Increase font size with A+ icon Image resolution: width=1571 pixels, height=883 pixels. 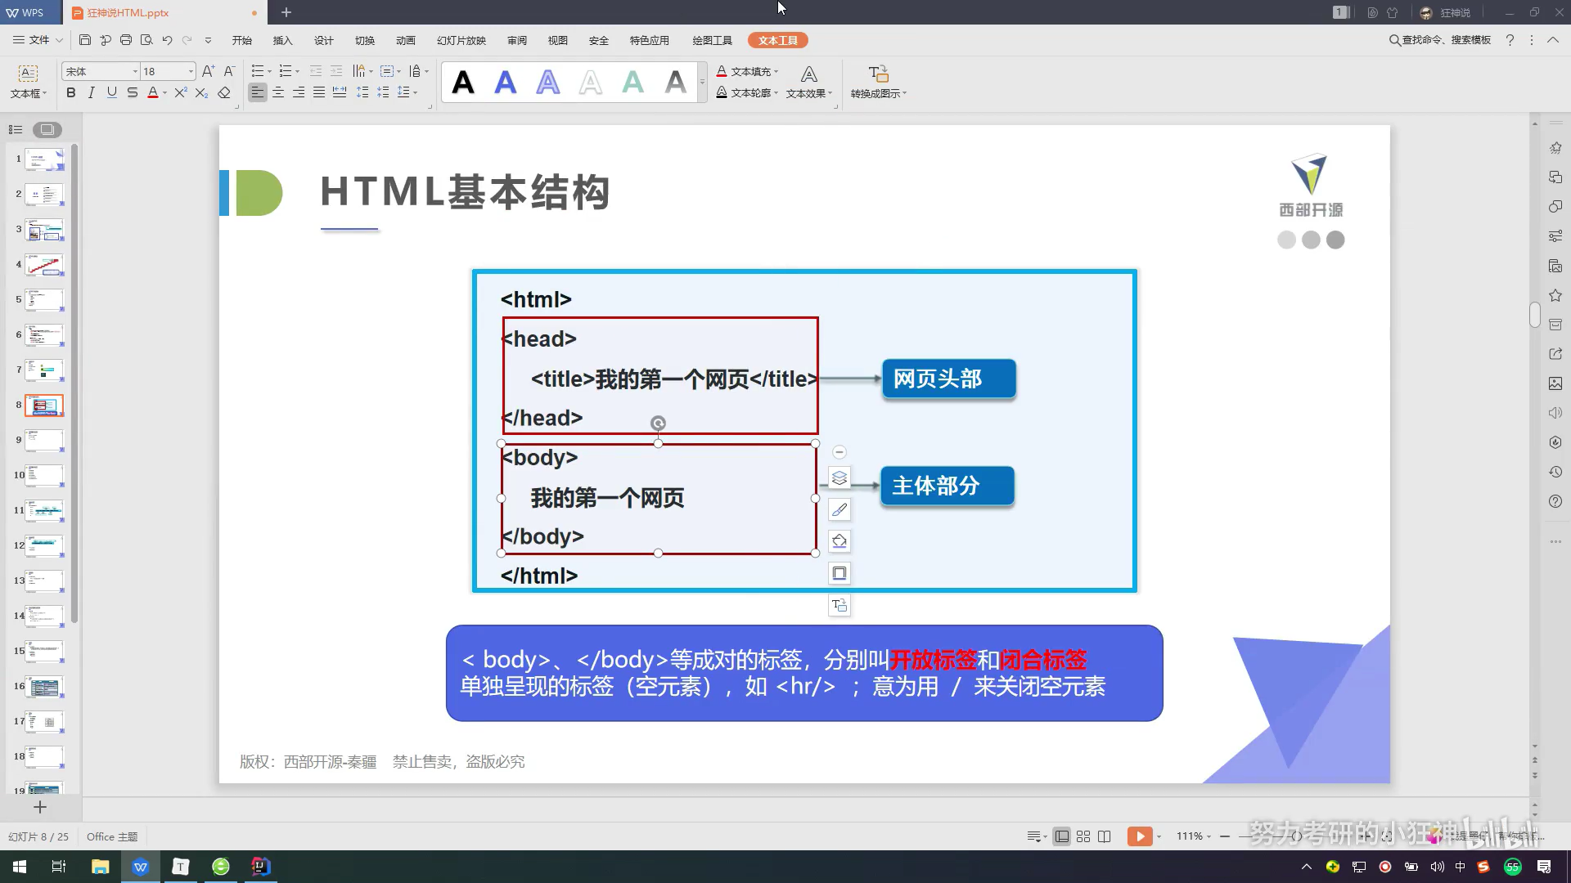coord(208,71)
